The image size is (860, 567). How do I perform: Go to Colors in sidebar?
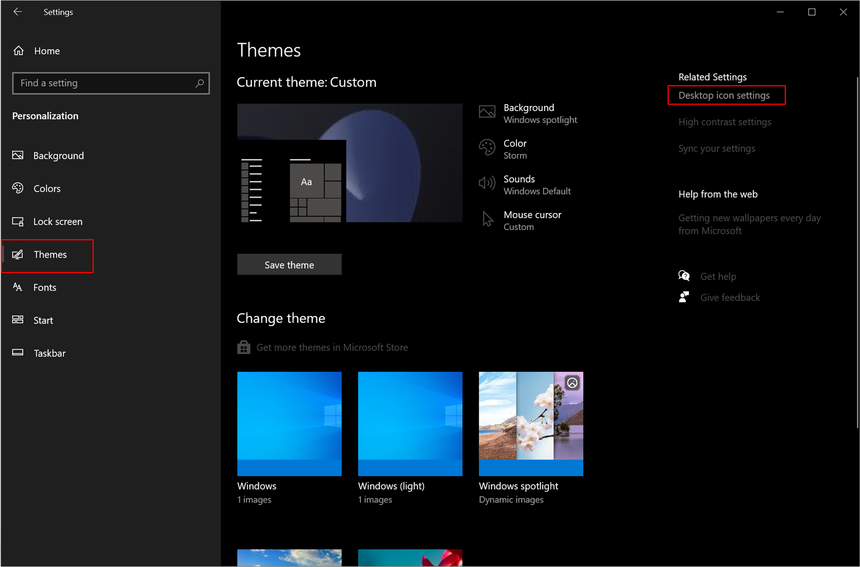[x=47, y=189]
